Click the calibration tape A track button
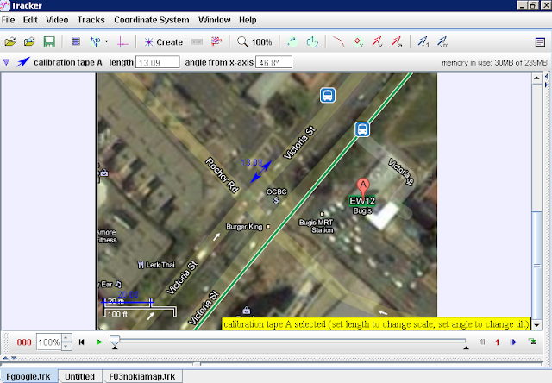This screenshot has width=552, height=383. coord(60,62)
